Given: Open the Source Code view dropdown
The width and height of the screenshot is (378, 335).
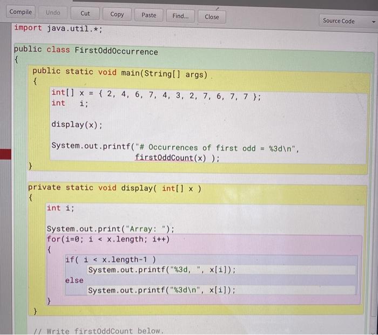Looking at the screenshot, I should (348, 21).
